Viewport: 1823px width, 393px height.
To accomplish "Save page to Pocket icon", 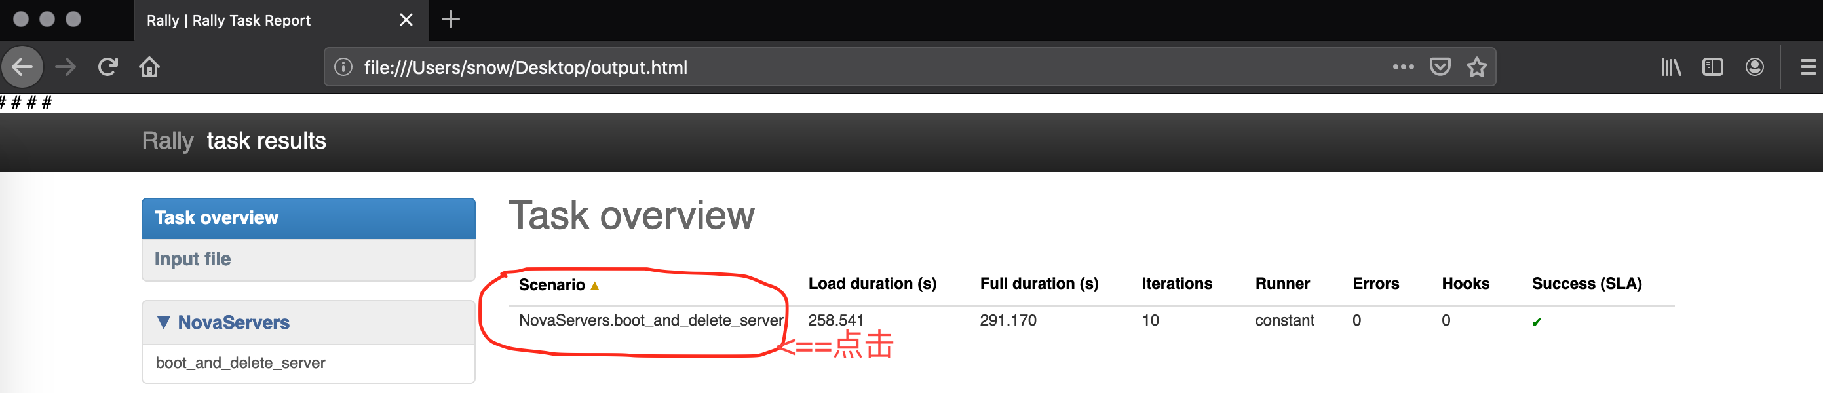I will pyautogui.click(x=1440, y=67).
